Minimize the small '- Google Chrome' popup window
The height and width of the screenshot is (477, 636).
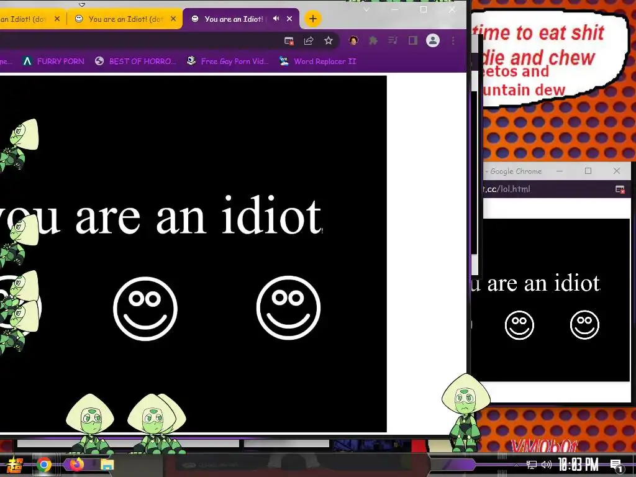click(560, 171)
